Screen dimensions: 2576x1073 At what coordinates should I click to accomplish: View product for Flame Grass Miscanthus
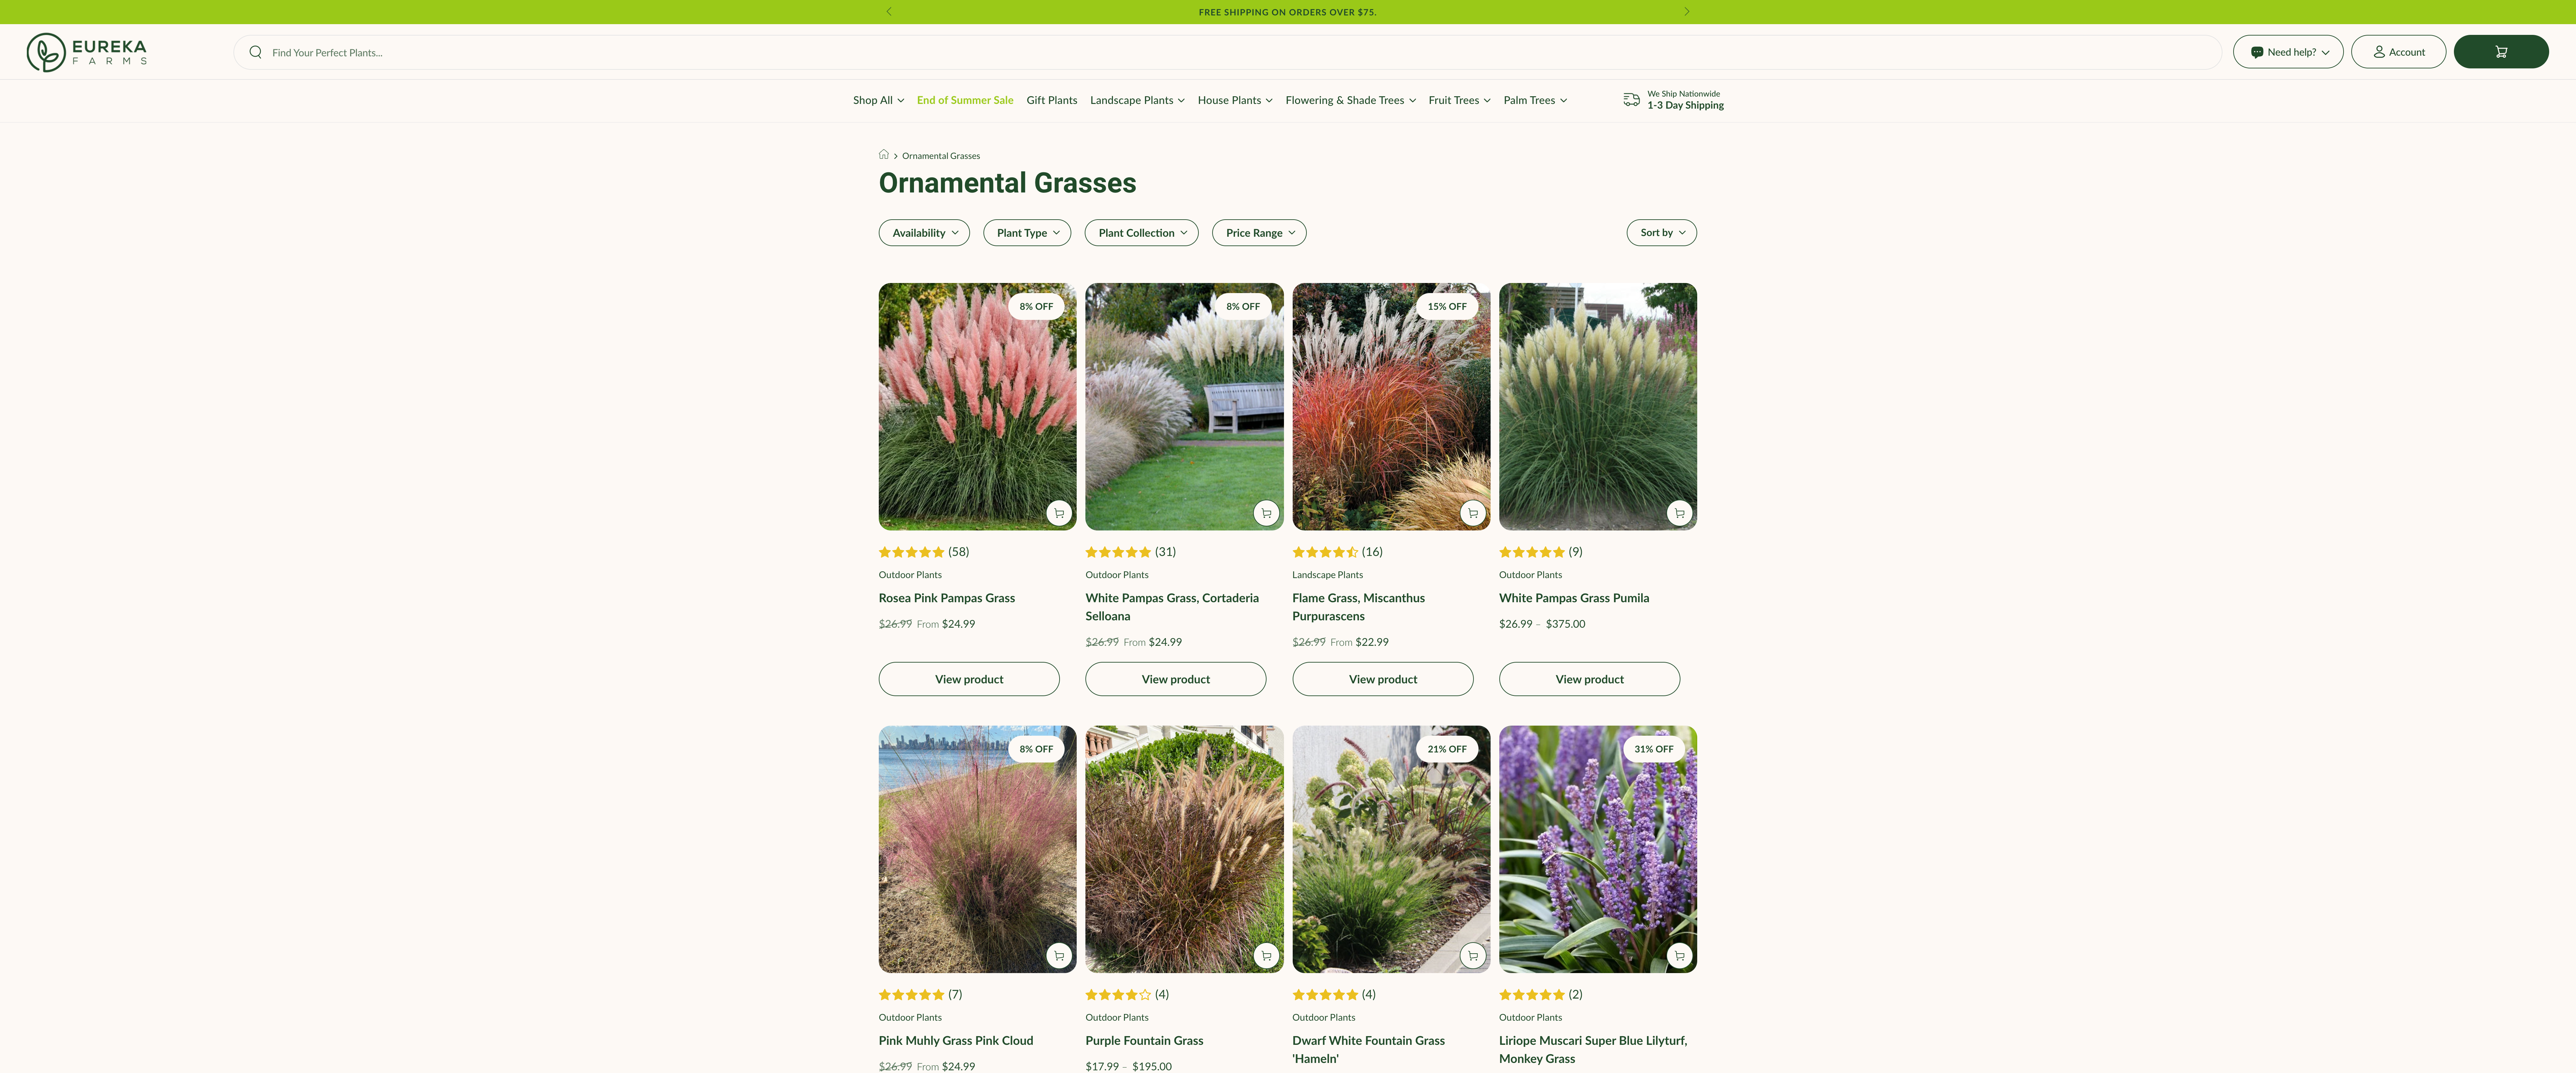[1383, 679]
